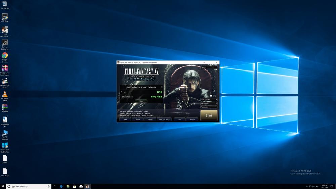
Task: Click the Stats button under Performance
Action: point(141,101)
